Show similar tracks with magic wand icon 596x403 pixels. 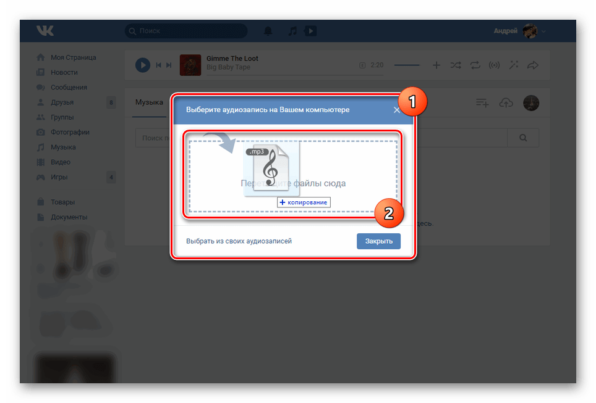[513, 65]
